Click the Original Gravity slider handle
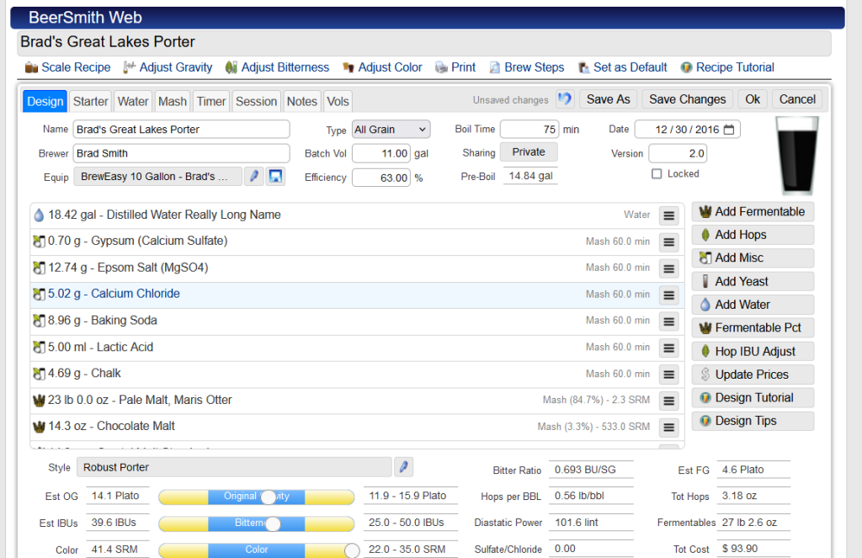Image resolution: width=862 pixels, height=558 pixels. click(x=269, y=497)
